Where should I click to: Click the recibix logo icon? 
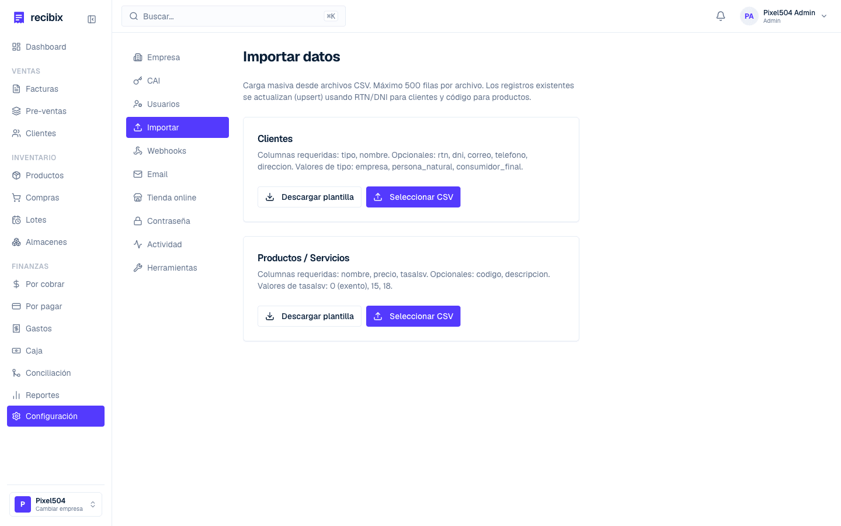19,18
